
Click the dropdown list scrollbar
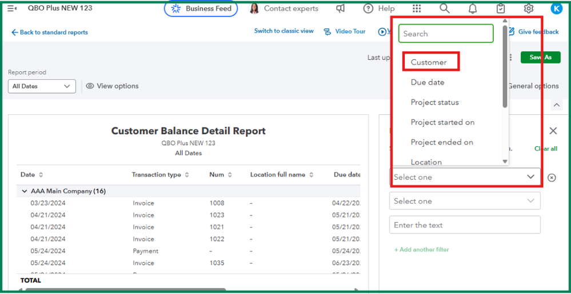[x=505, y=66]
